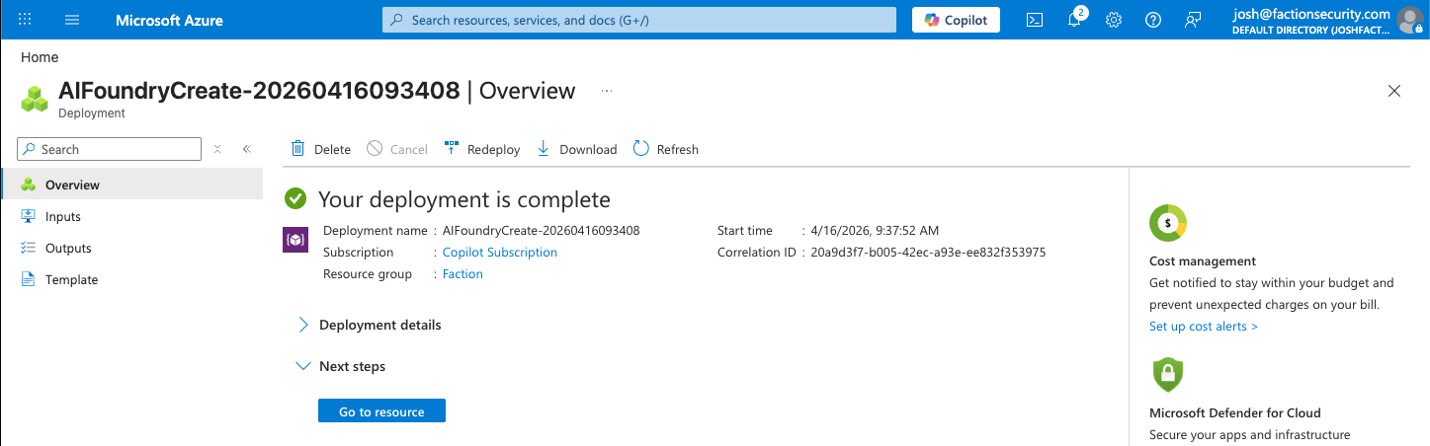The height and width of the screenshot is (446, 1430).
Task: Collapse the Next steps section
Action: coord(302,366)
